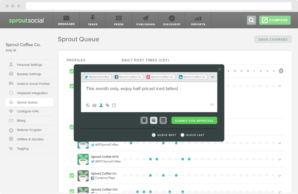Select the calendar schedule icon button
The height and width of the screenshot is (194, 298).
[x=163, y=120]
